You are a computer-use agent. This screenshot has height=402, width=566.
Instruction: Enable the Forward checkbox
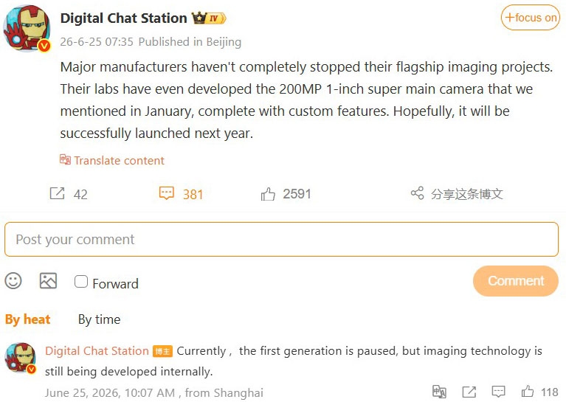[x=81, y=282]
